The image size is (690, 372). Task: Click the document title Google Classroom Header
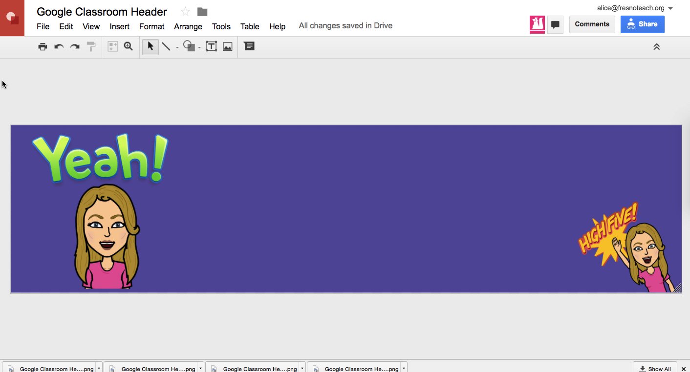(x=102, y=12)
